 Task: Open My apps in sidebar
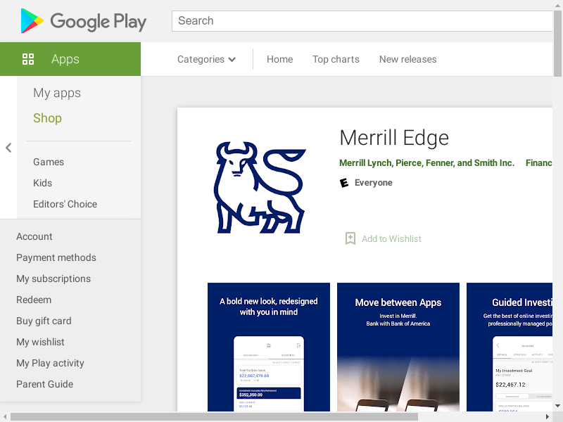point(57,93)
